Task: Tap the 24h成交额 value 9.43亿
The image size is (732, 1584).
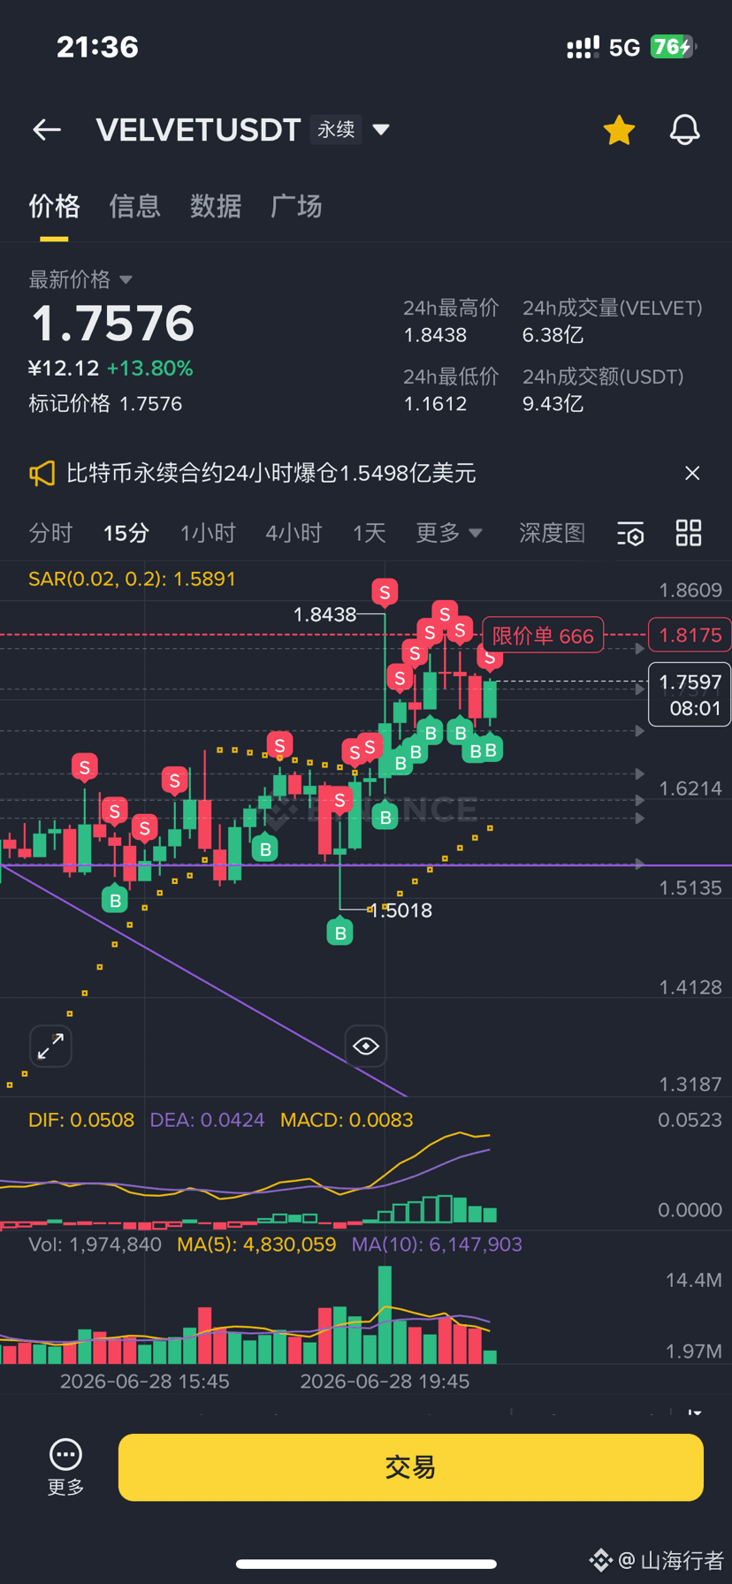Action: [553, 404]
